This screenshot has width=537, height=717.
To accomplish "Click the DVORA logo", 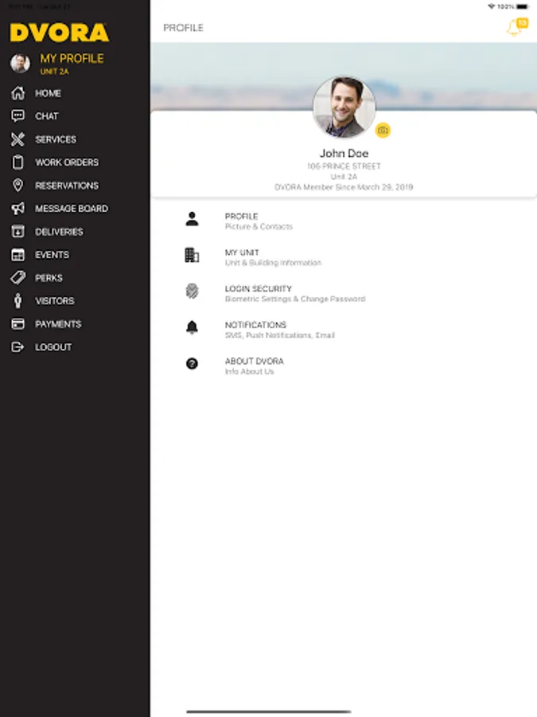I will click(60, 33).
